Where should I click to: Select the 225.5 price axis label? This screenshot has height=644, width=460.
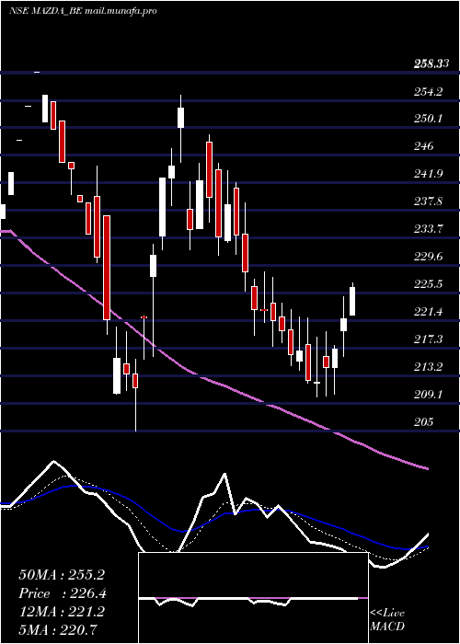click(x=428, y=284)
